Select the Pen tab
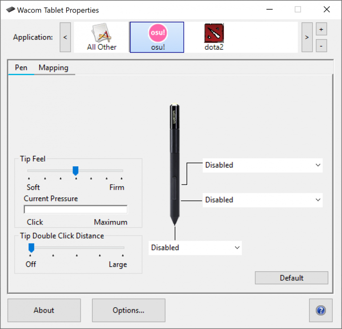Image resolution: width=342 pixels, height=329 pixels. (x=21, y=68)
